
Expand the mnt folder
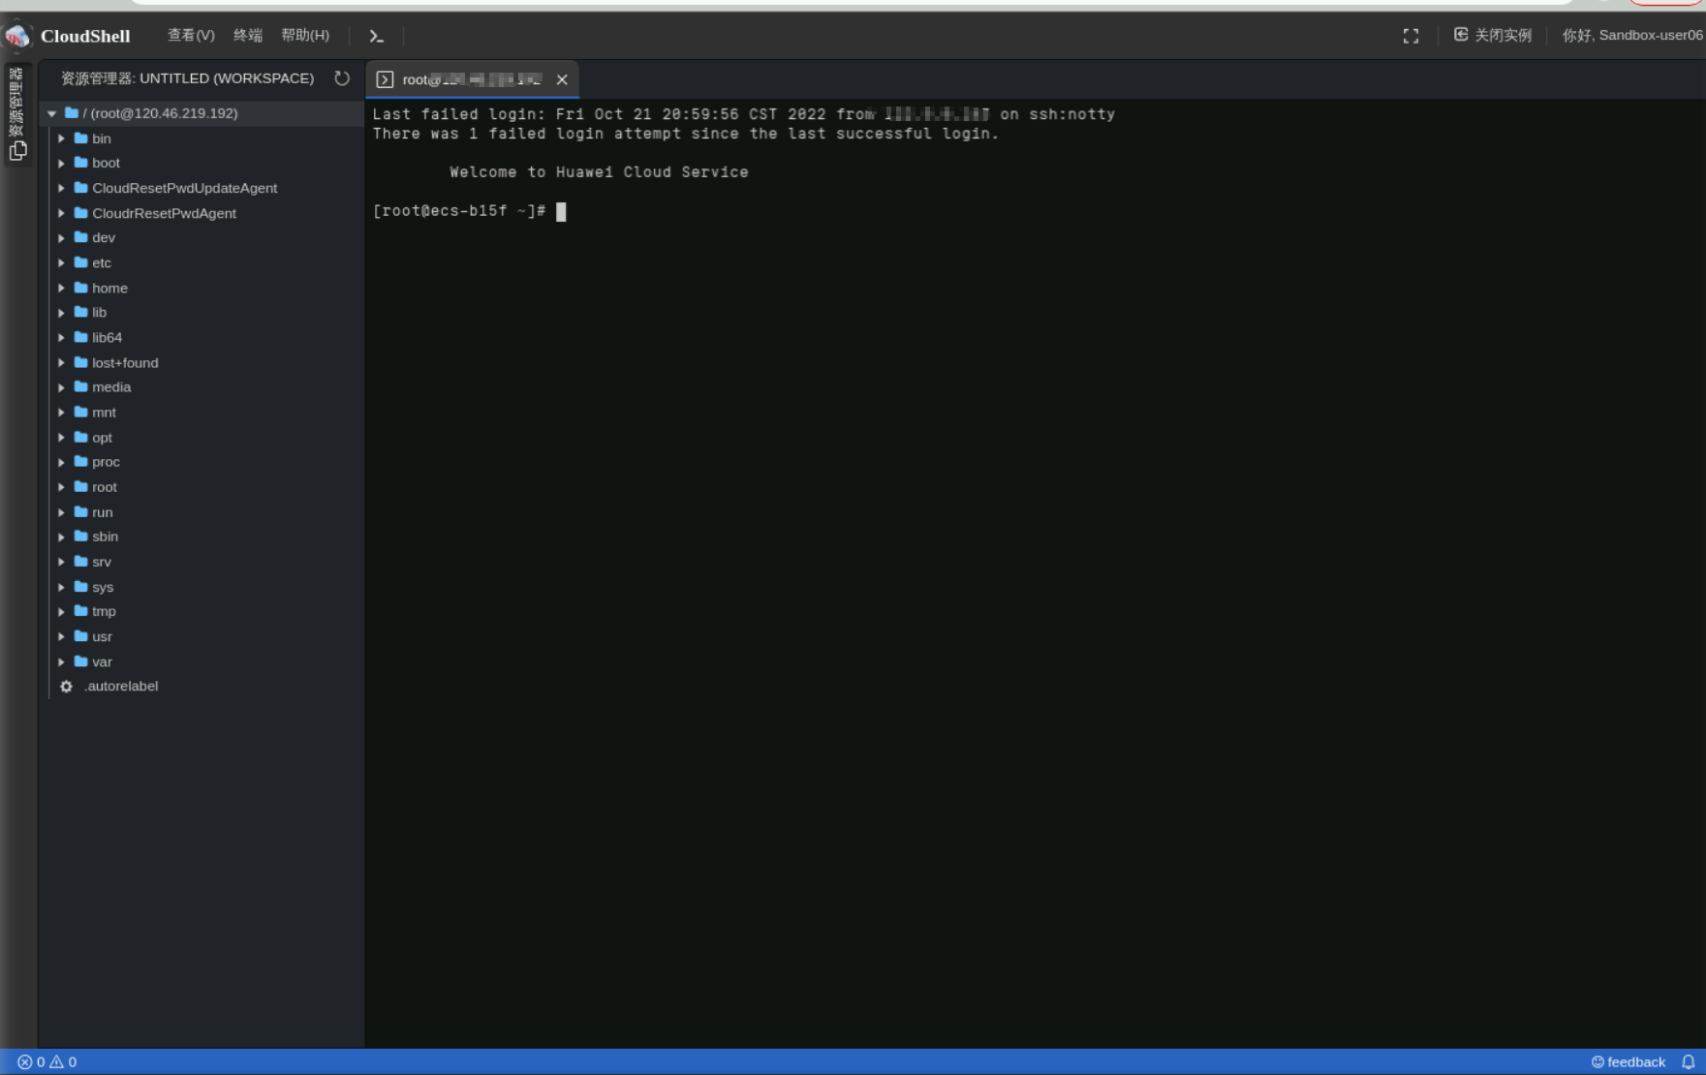pos(61,413)
